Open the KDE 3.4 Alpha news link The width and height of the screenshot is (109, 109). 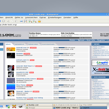[99, 47]
